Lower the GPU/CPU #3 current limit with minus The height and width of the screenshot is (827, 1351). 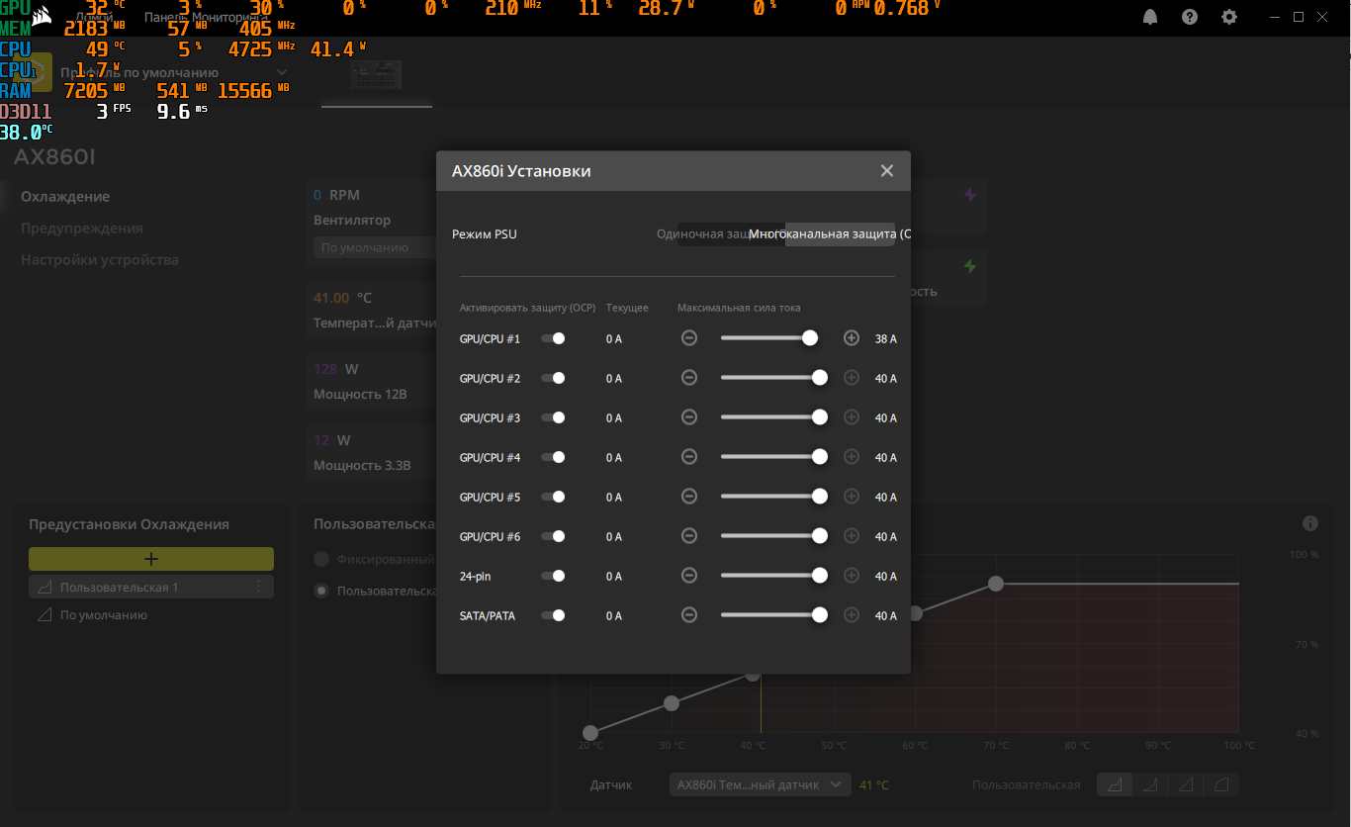point(689,417)
